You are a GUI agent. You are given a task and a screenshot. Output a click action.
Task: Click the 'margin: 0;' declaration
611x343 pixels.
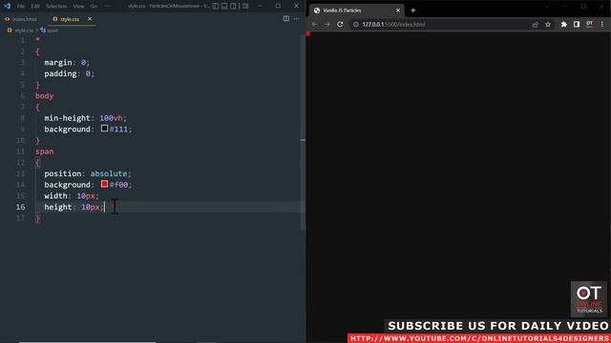[x=67, y=63]
